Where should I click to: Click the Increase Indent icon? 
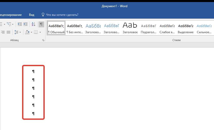tap(25, 24)
